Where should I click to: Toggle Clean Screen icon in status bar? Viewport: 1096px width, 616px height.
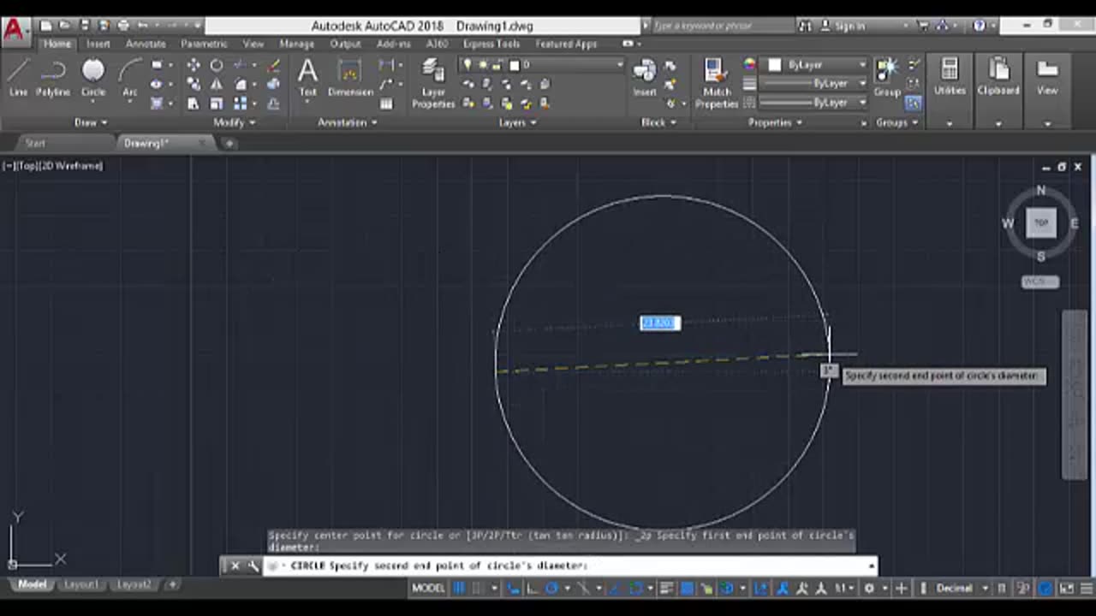(x=1067, y=588)
